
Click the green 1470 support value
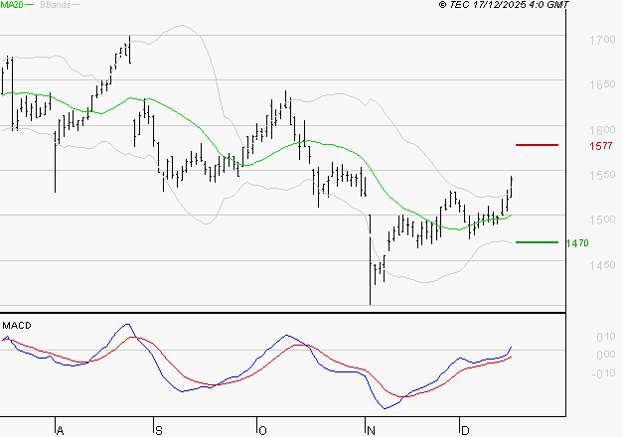[577, 242]
